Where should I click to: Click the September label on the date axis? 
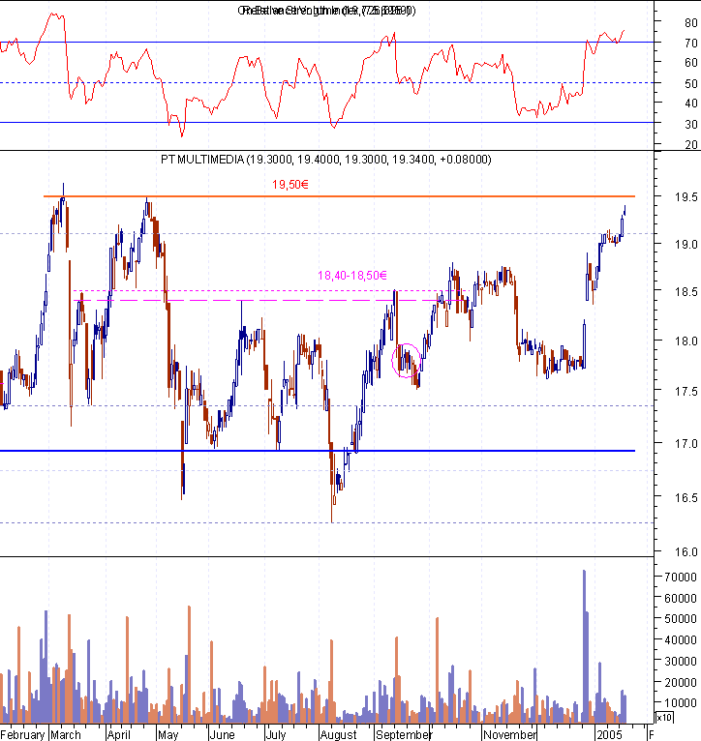point(404,734)
